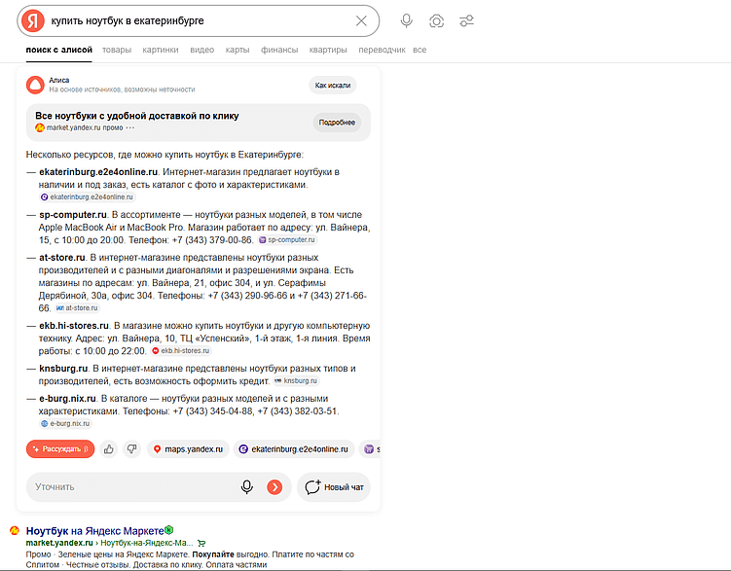Screen dimensions: 731x571
Task: Click the Подробнее button on promo card
Action: (x=337, y=123)
